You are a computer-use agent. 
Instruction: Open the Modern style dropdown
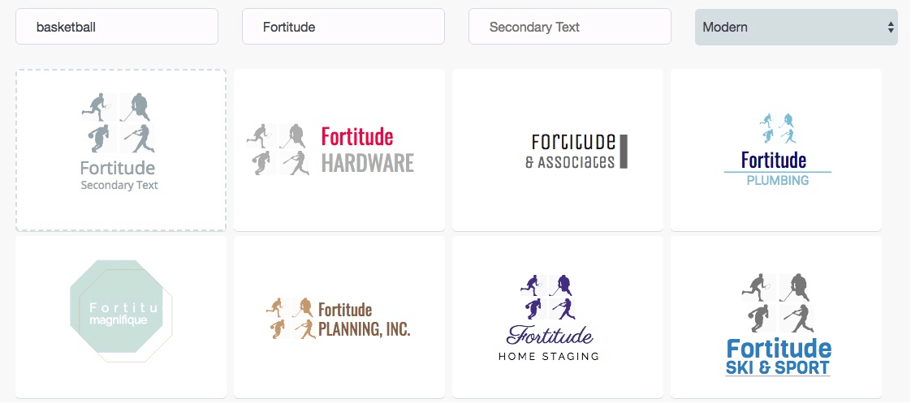tap(796, 27)
